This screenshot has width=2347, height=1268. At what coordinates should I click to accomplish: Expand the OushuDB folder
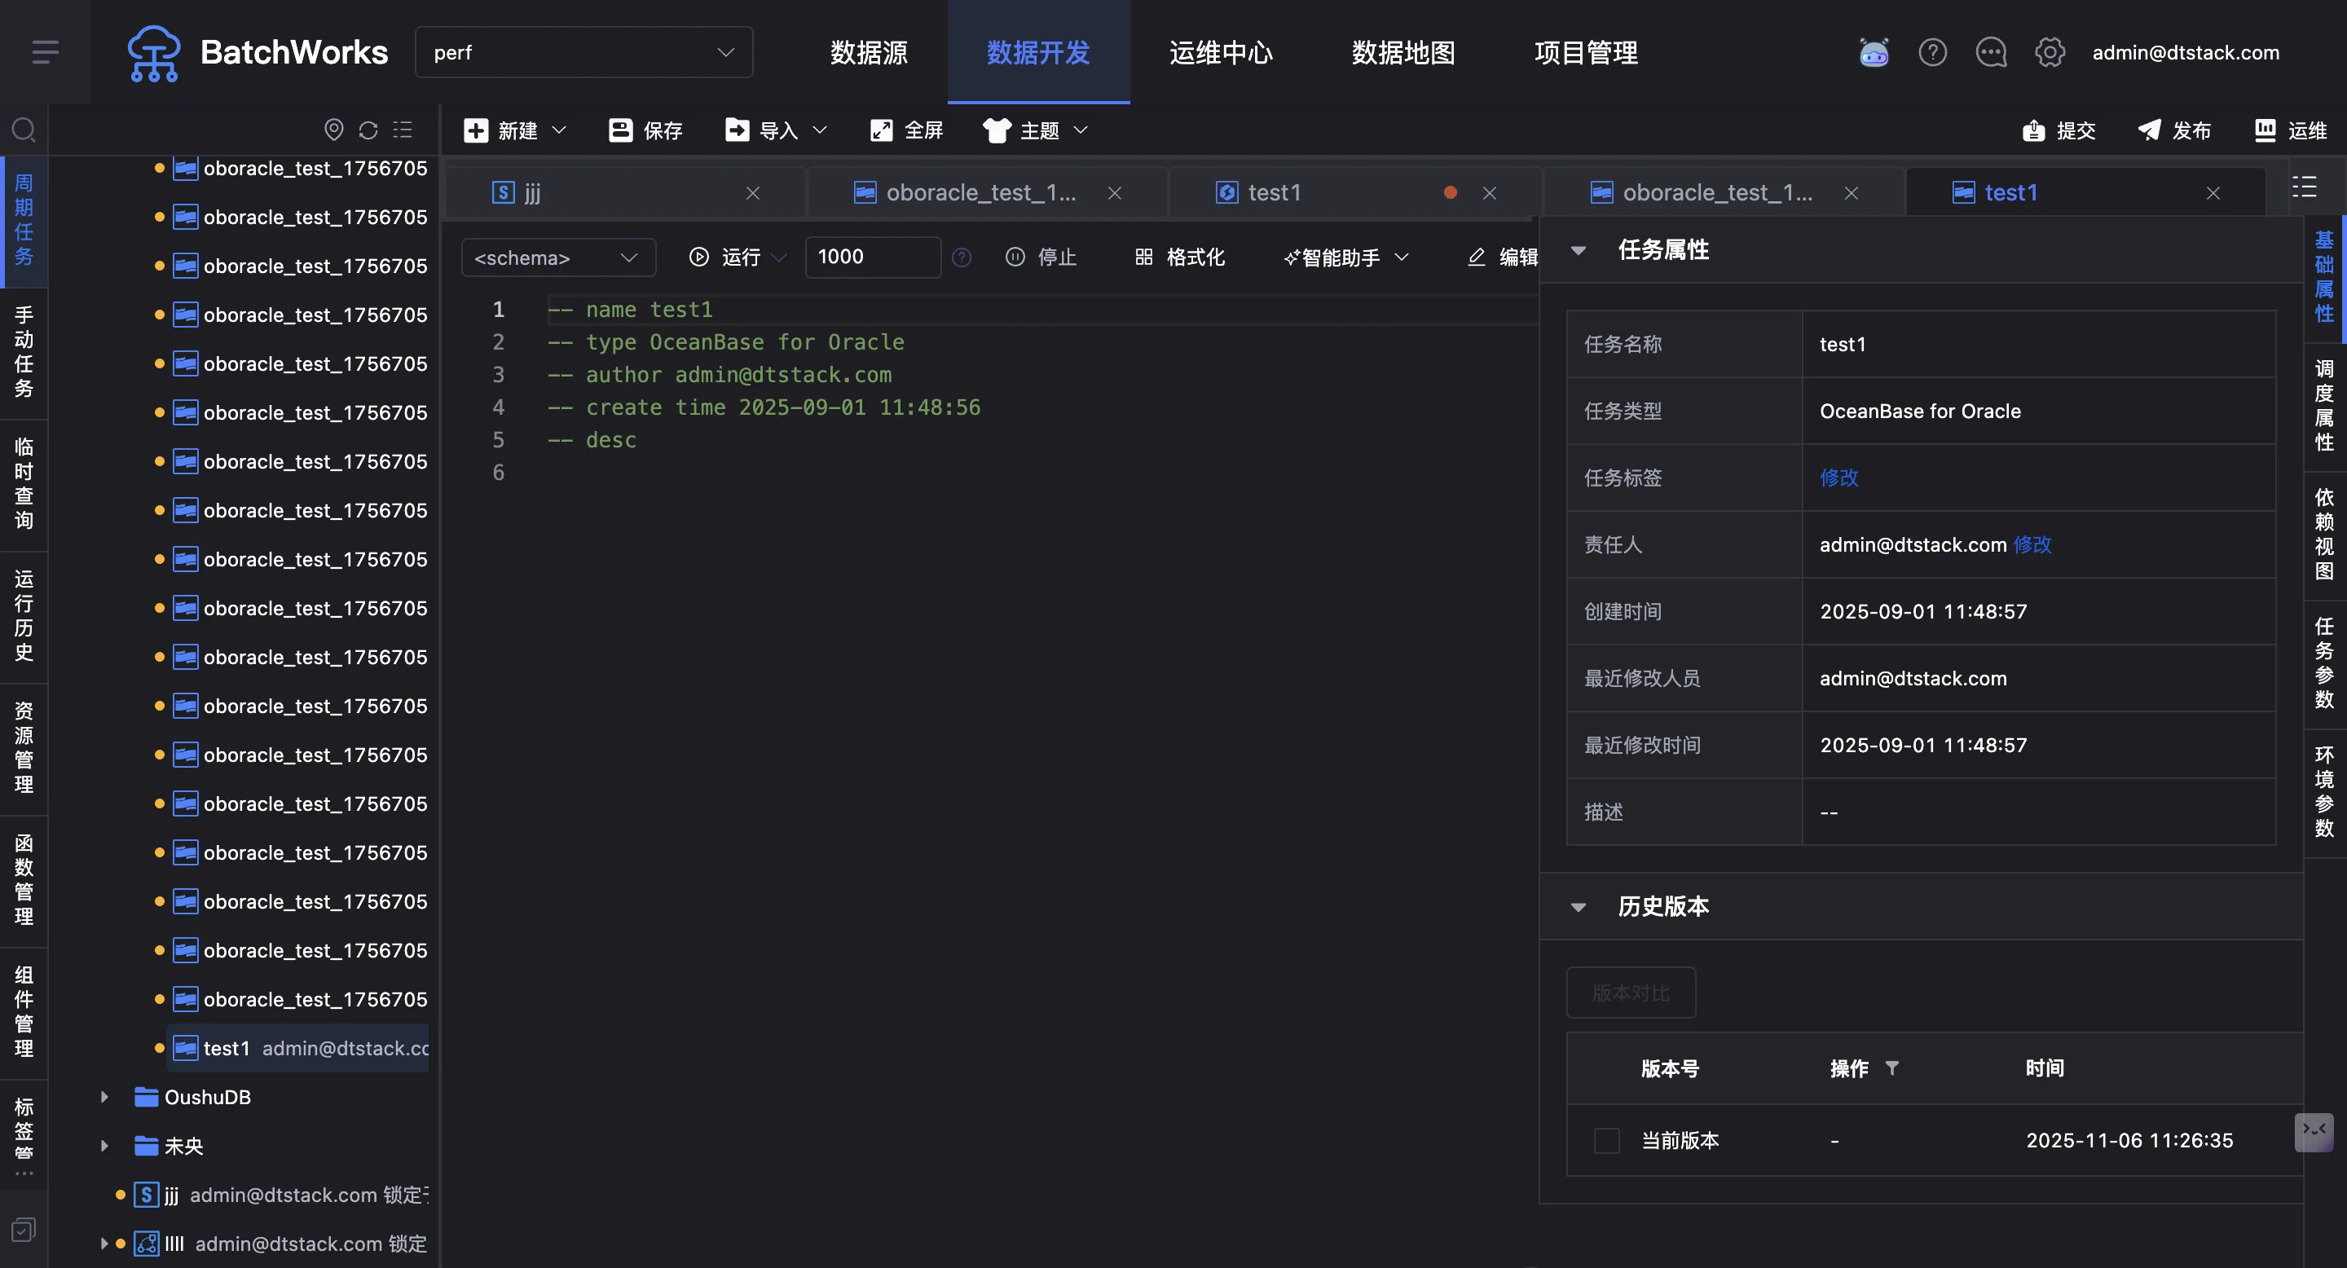[x=103, y=1097]
